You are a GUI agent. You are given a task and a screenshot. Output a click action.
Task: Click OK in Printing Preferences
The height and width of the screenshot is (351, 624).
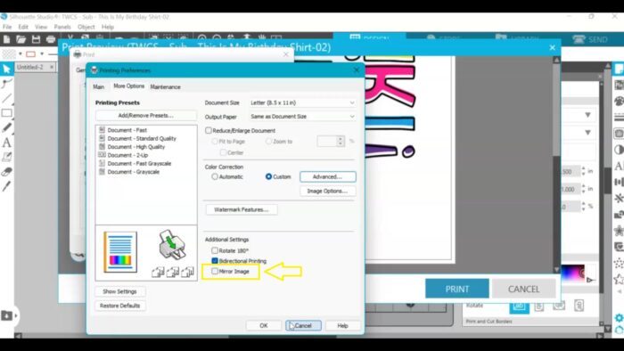[x=264, y=325]
